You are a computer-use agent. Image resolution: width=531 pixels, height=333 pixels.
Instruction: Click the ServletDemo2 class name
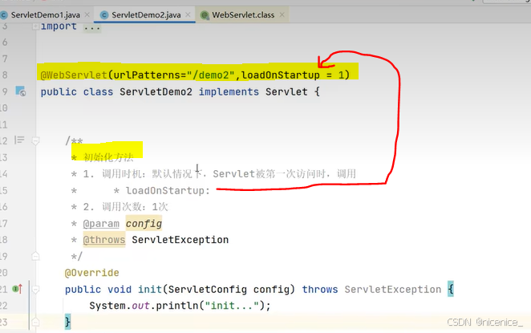[x=156, y=91]
